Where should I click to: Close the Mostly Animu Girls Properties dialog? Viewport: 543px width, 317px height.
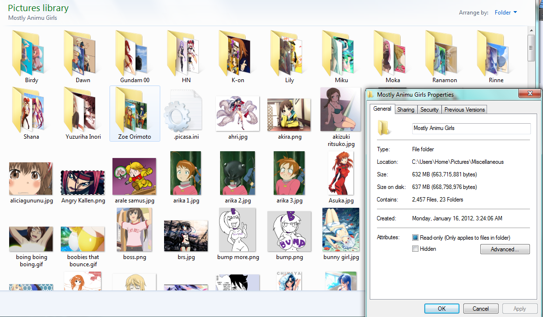[x=530, y=93]
